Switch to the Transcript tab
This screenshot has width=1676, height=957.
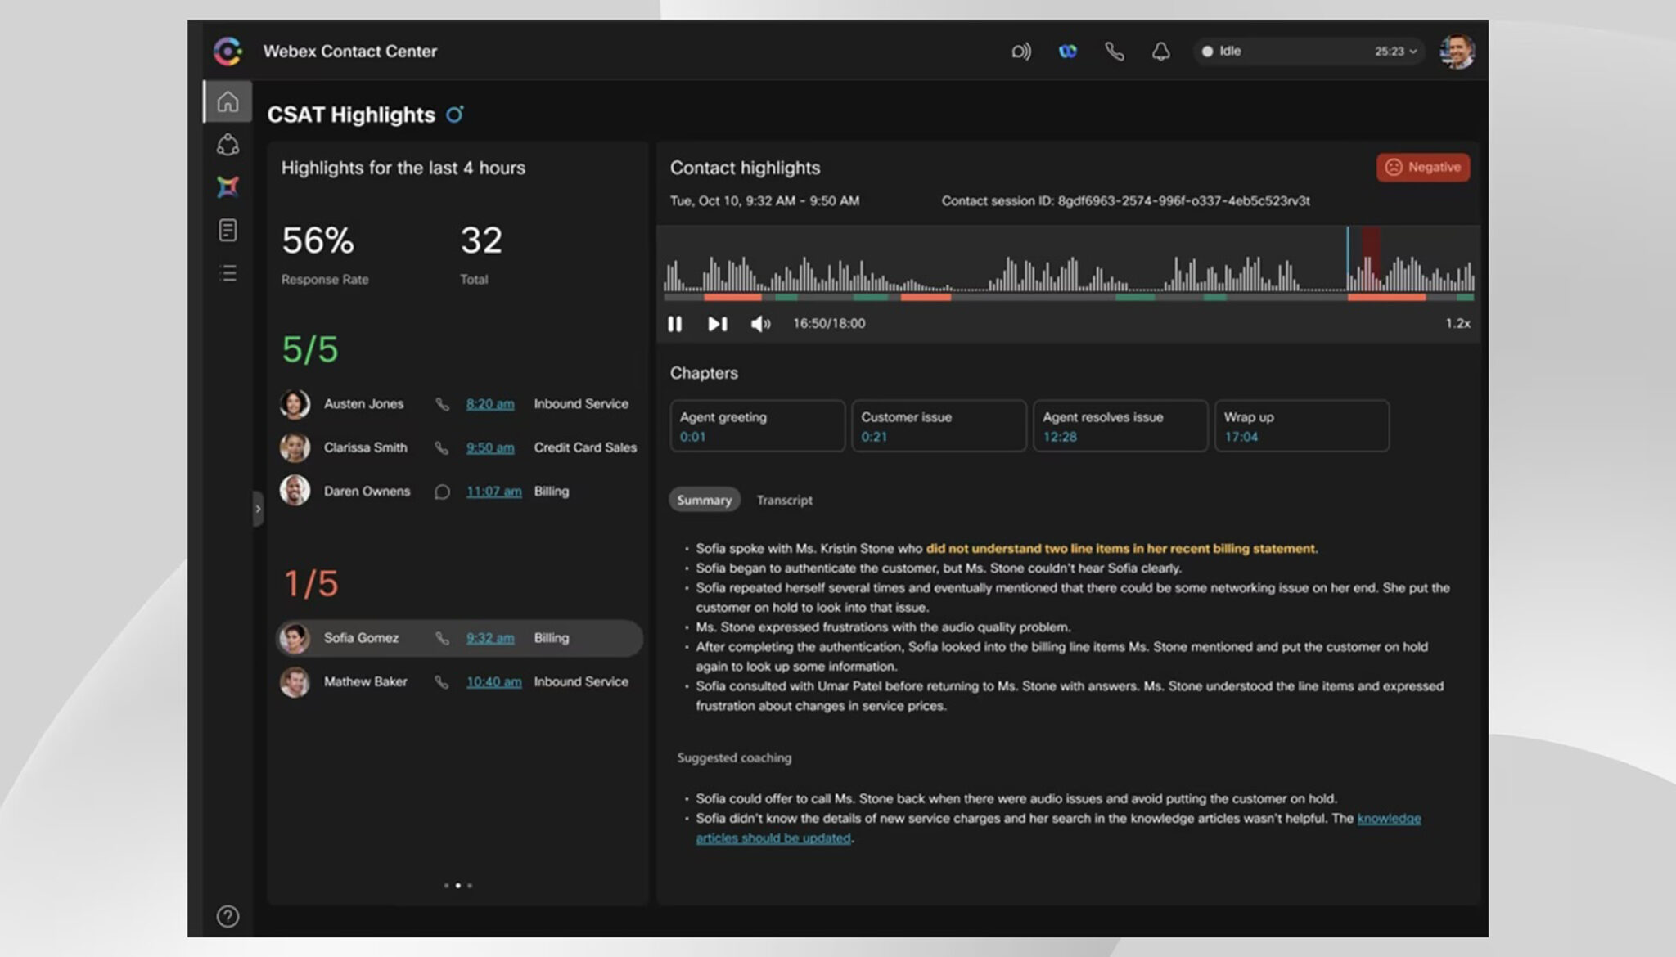click(x=784, y=500)
